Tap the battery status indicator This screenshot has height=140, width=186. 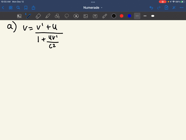point(183,2)
